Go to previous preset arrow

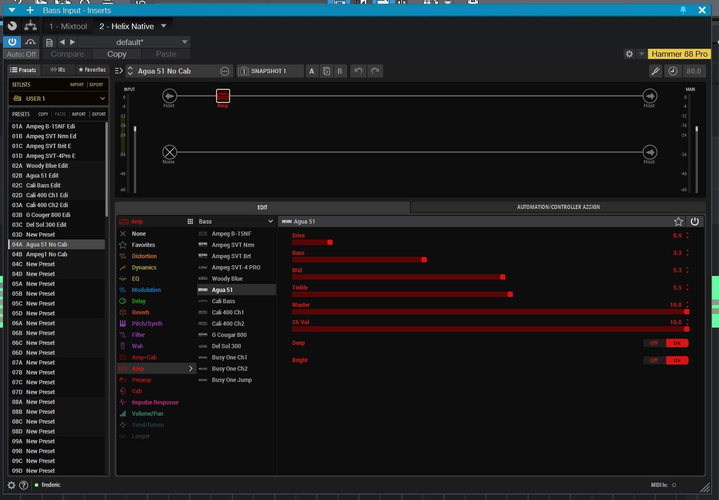click(x=62, y=42)
